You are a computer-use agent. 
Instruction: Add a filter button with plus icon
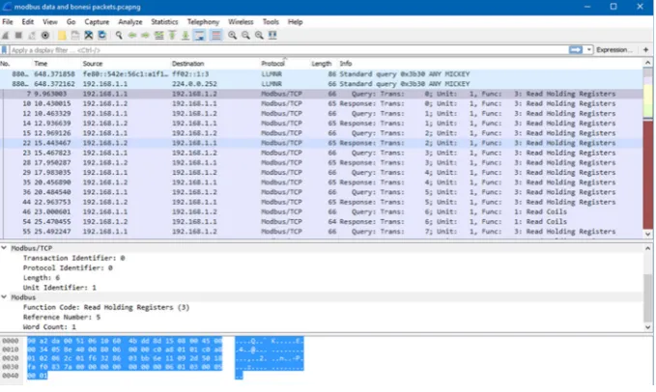pos(645,50)
